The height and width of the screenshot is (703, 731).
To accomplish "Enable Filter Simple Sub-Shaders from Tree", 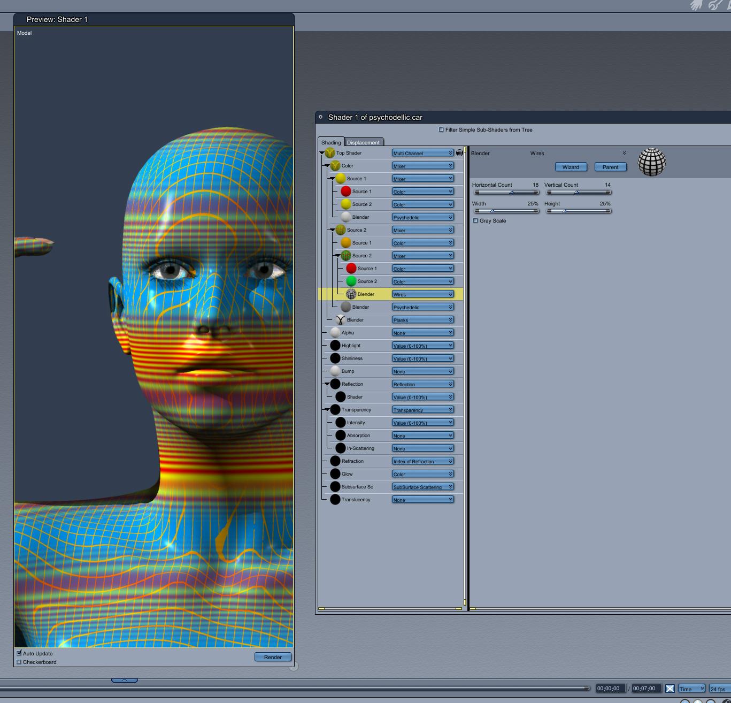I will 441,129.
